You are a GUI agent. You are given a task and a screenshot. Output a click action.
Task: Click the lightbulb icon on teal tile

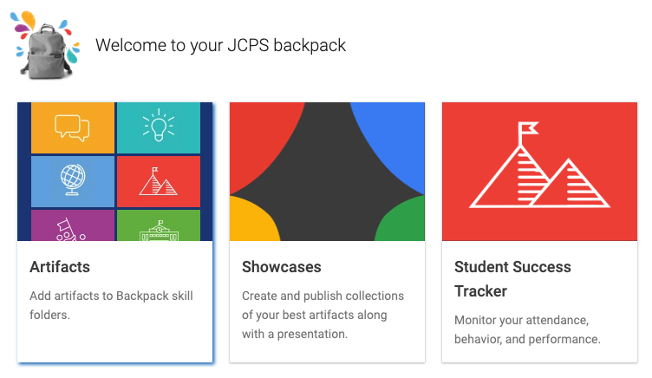coord(158,127)
